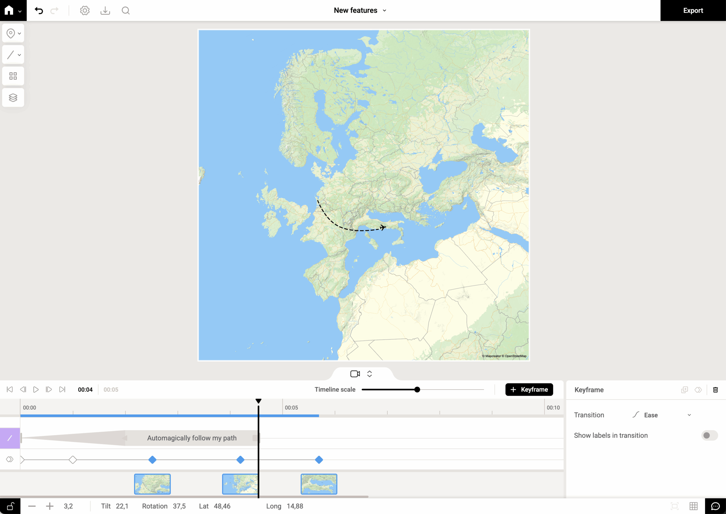Viewport: 726px width, 514px height.
Task: Click the Long value 14,88
Action: pyautogui.click(x=295, y=506)
